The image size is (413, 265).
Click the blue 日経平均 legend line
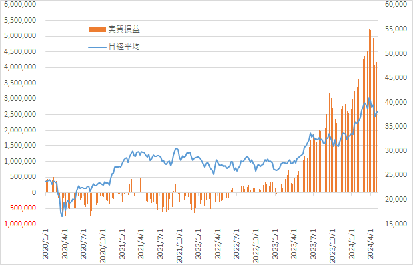tap(97, 47)
